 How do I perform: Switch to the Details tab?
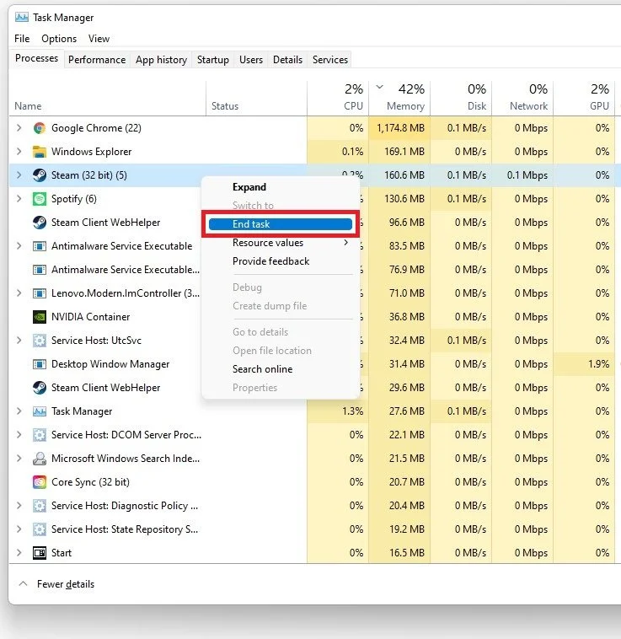[x=287, y=60]
